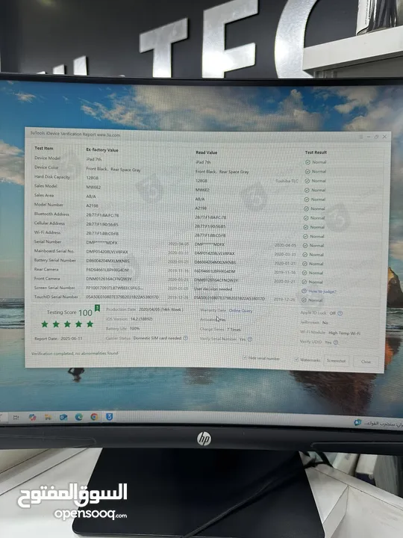Select the Mainboard Serial No. row label

pos(54,251)
